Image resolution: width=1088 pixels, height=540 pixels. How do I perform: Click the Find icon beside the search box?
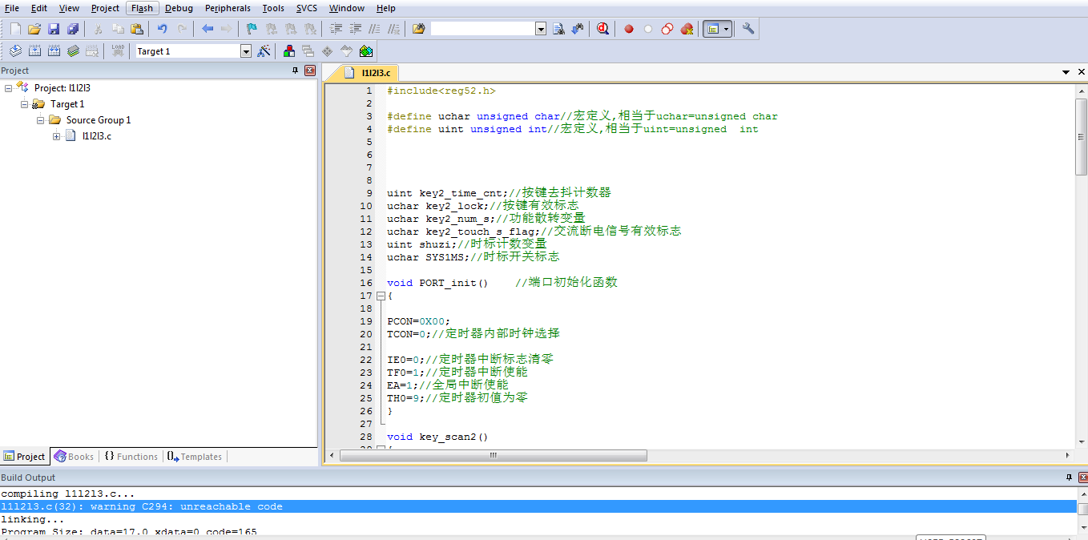pyautogui.click(x=559, y=29)
